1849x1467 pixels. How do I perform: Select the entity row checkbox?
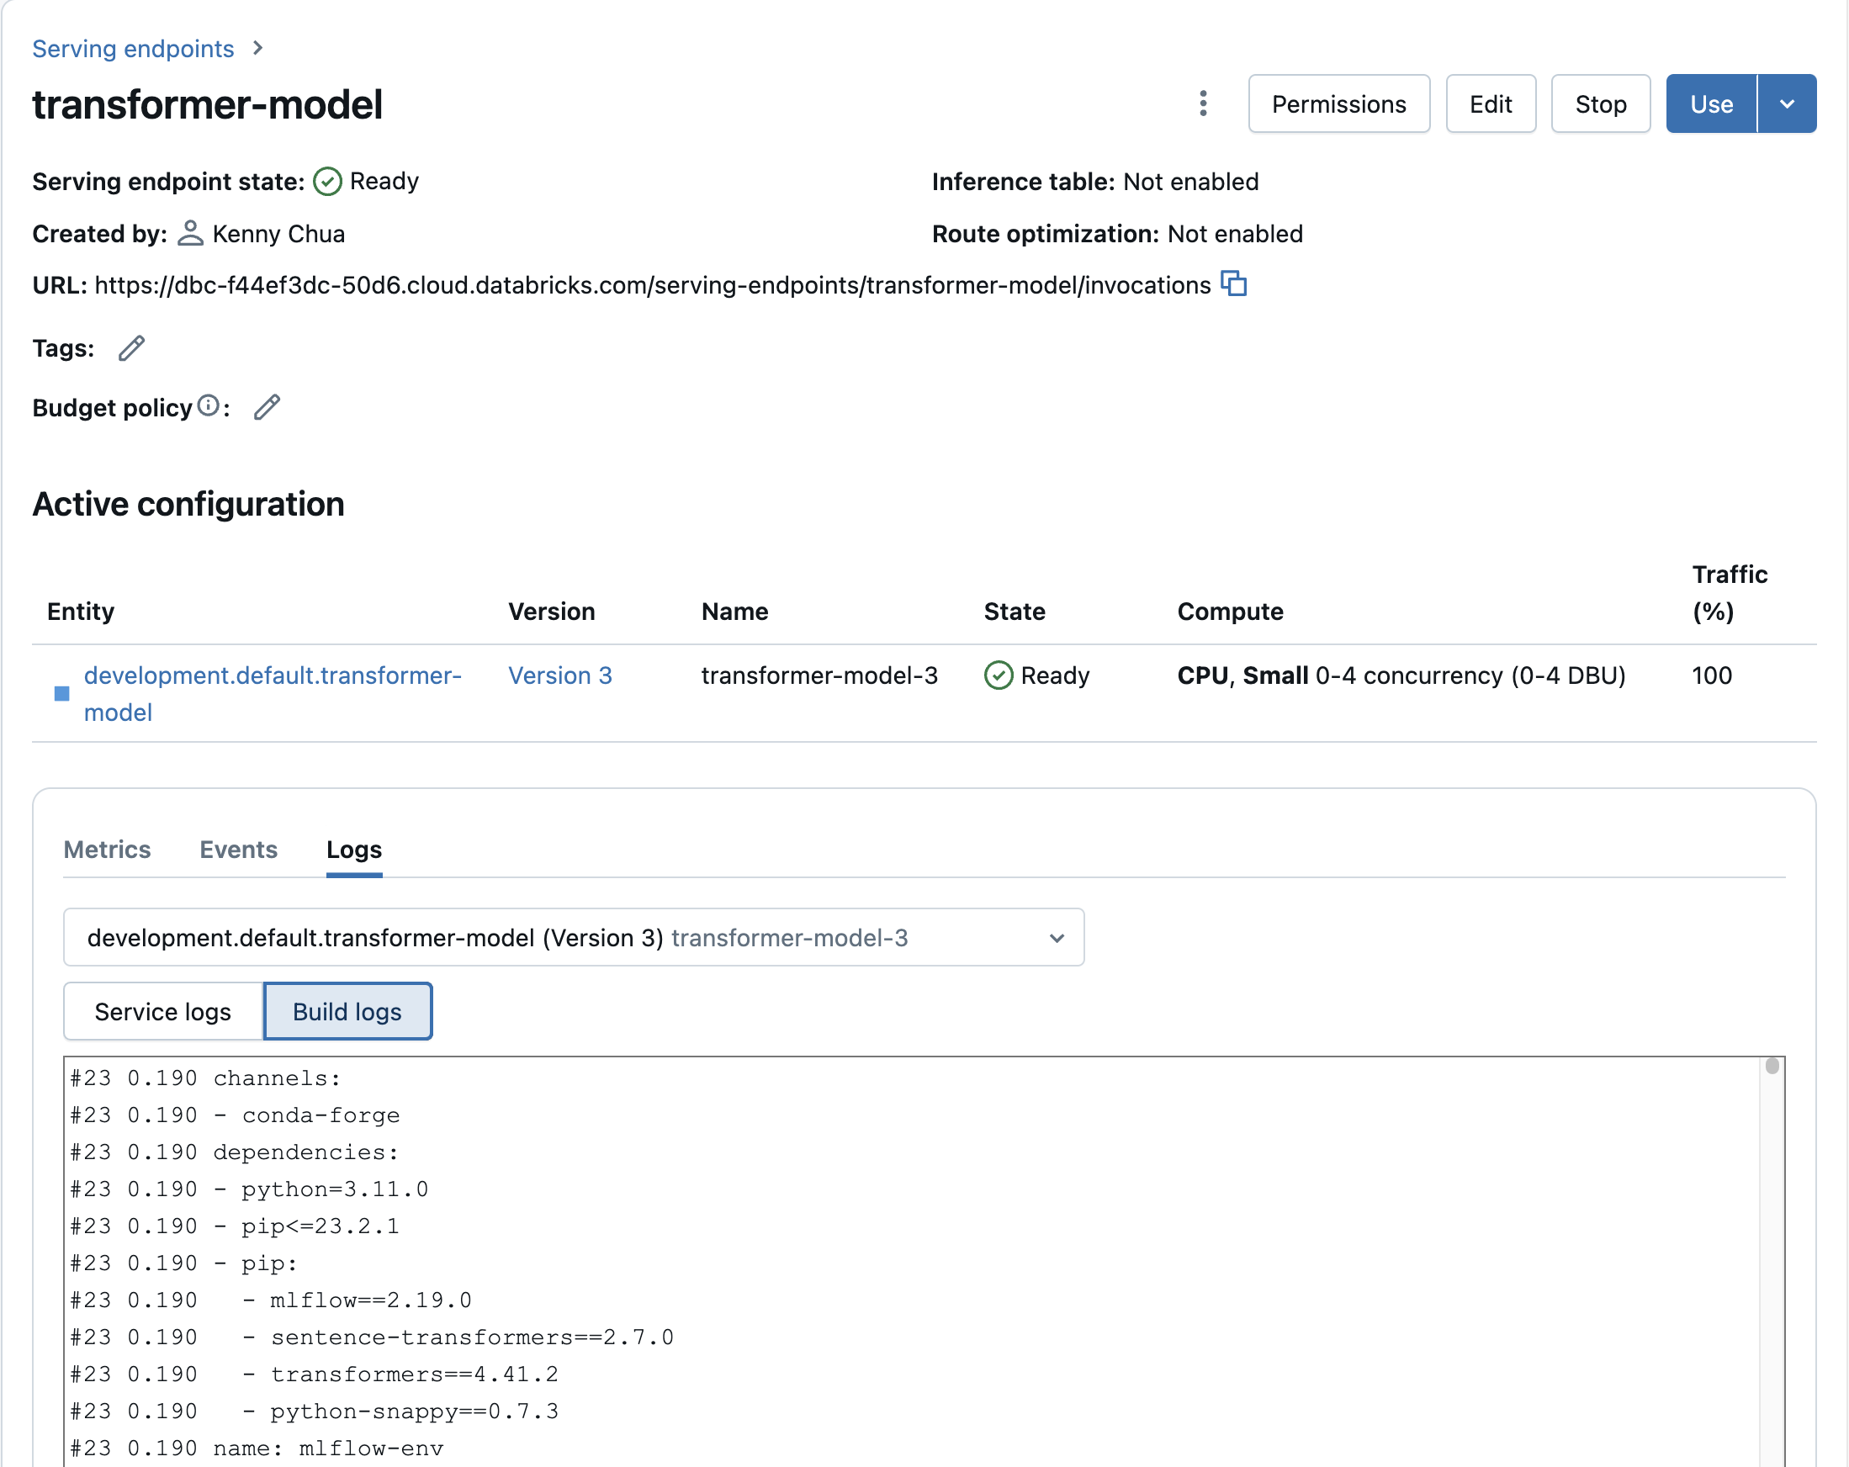[61, 695]
